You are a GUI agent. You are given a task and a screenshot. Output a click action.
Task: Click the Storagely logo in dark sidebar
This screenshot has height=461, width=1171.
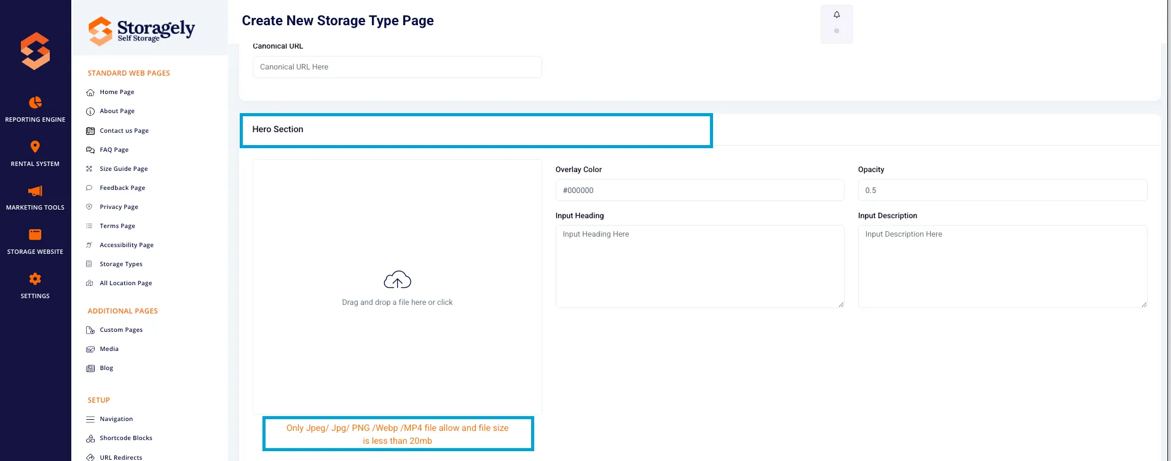(35, 51)
